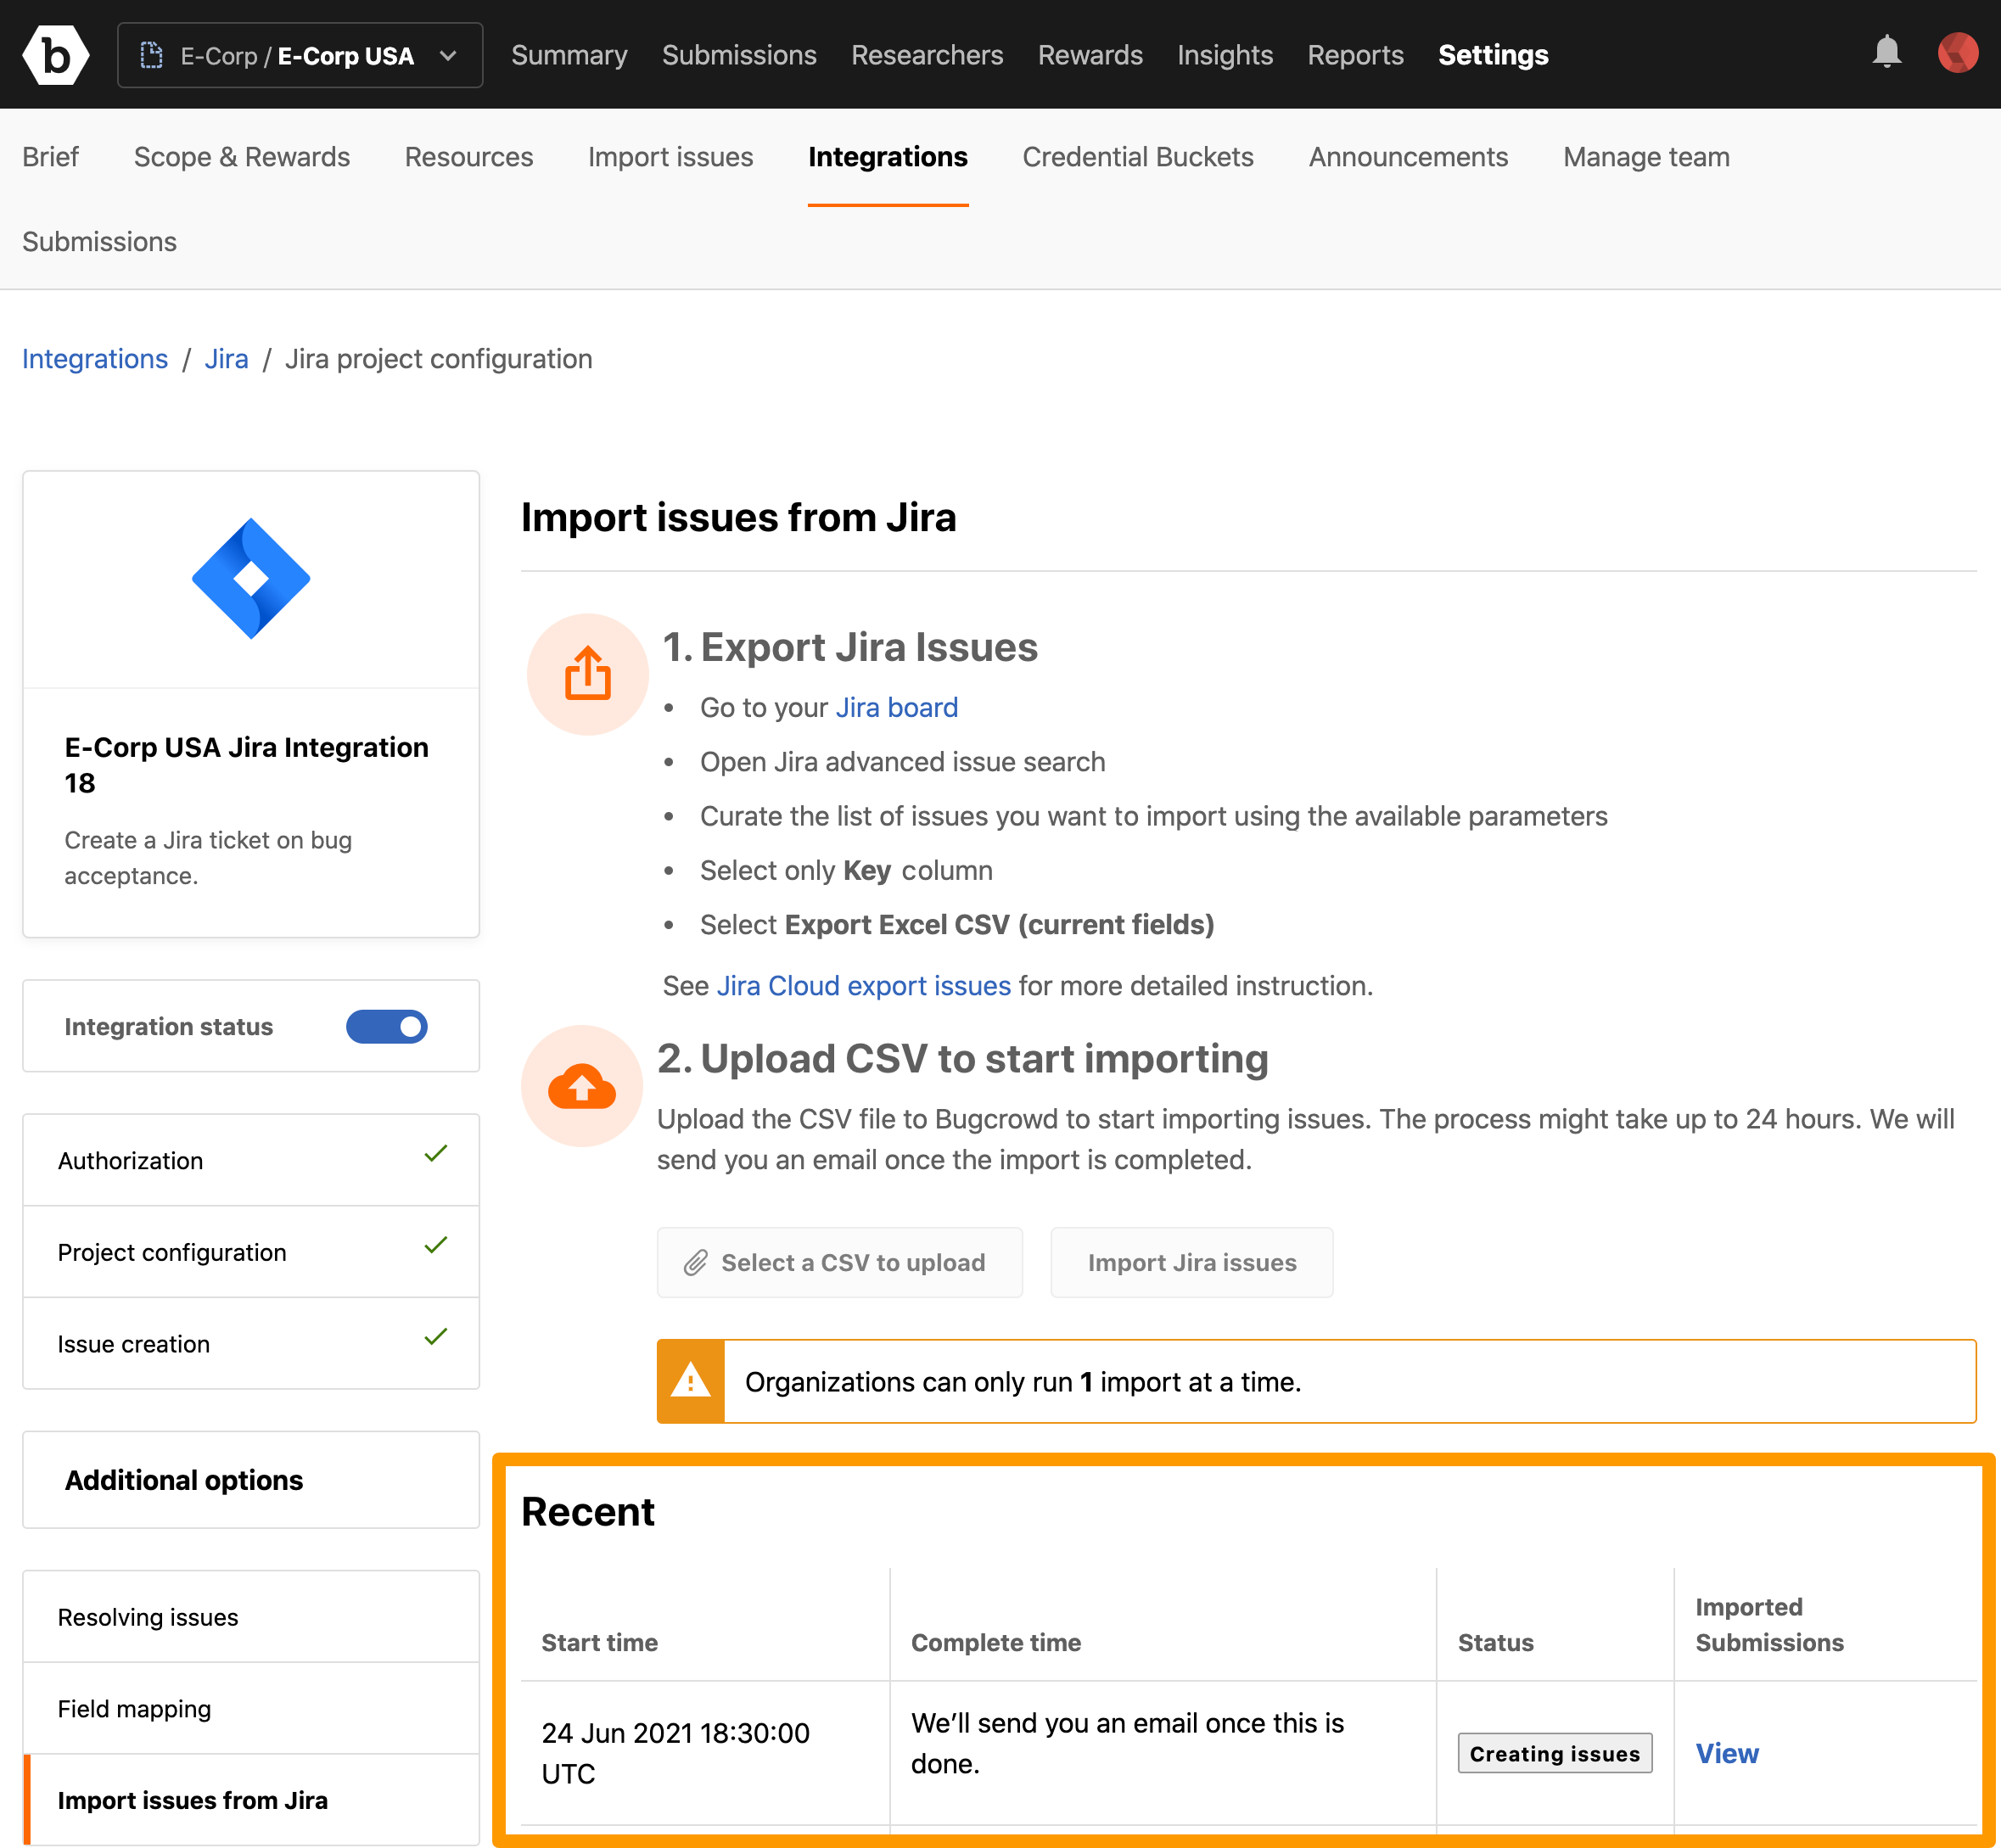The width and height of the screenshot is (2001, 1848).
Task: Click the cloud upload icon
Action: (582, 1087)
